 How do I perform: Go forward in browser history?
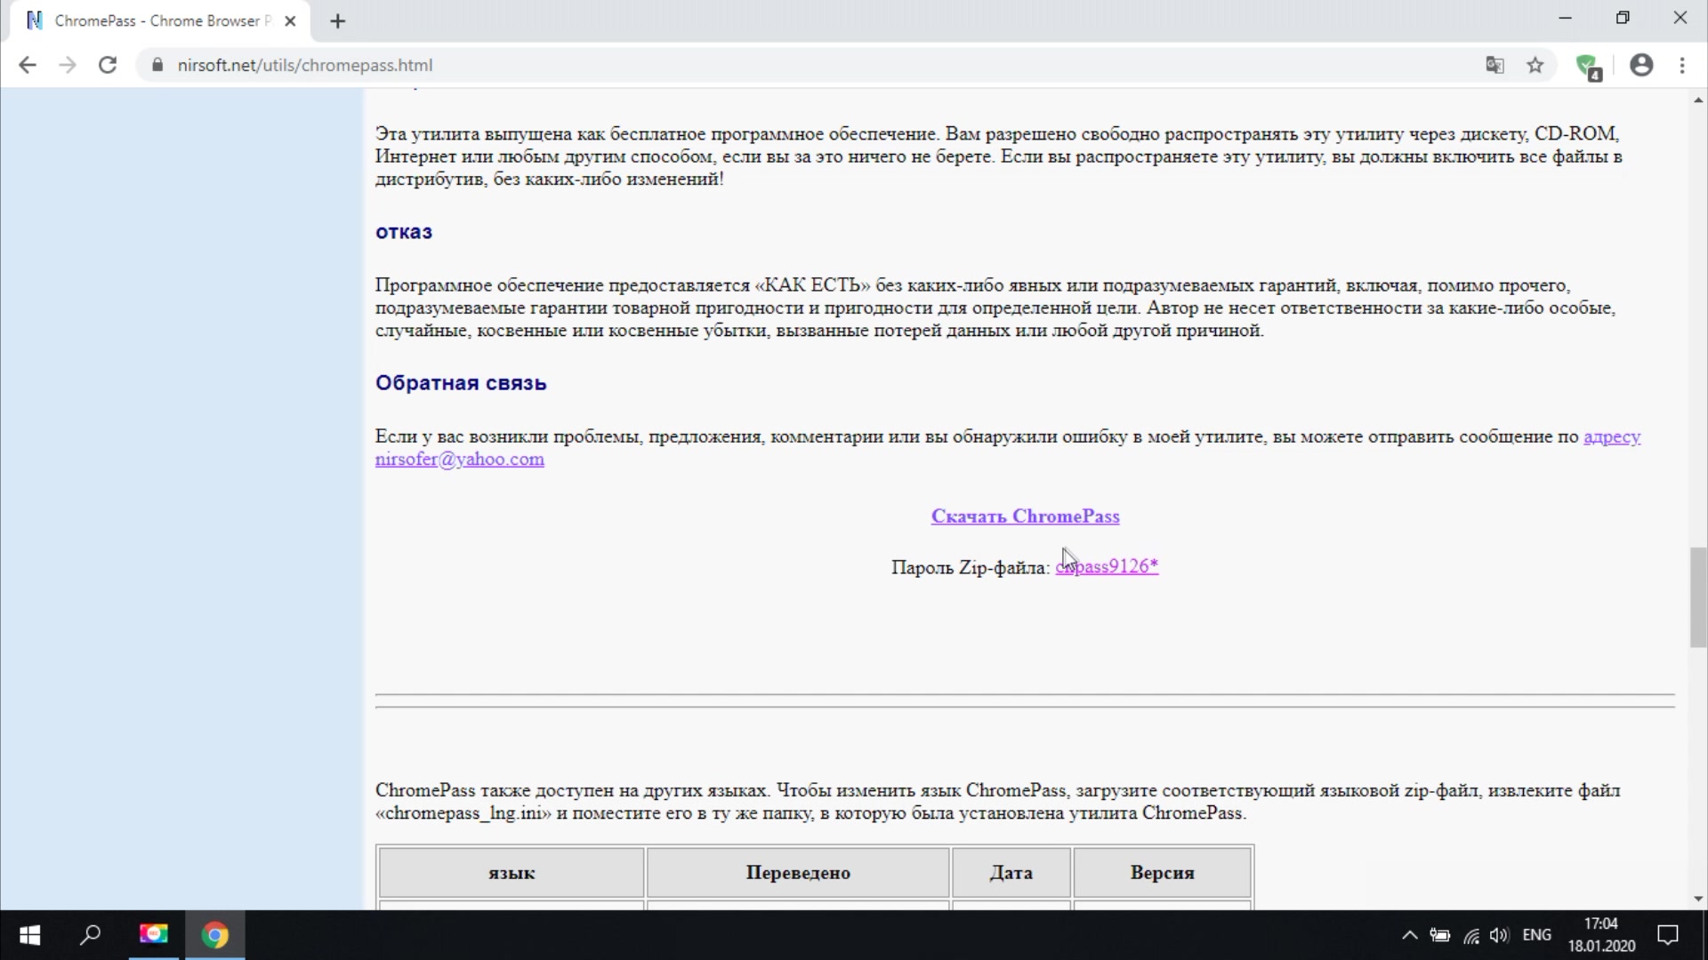click(x=68, y=65)
